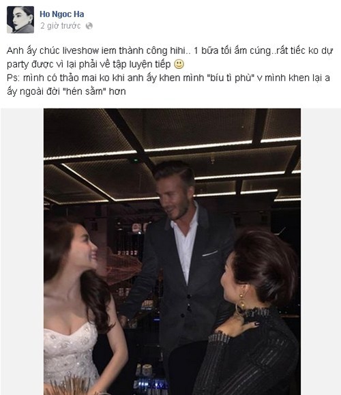
Task: Click the gray margin right of photo
Action: pos(321,252)
